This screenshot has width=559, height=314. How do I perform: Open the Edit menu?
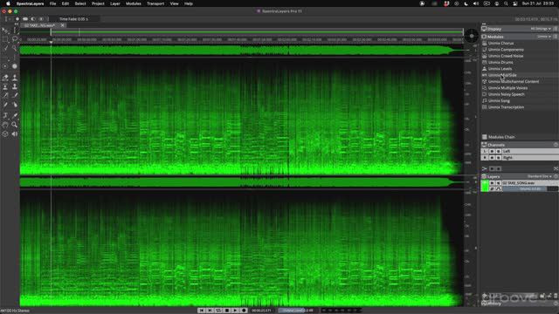pos(66,3)
